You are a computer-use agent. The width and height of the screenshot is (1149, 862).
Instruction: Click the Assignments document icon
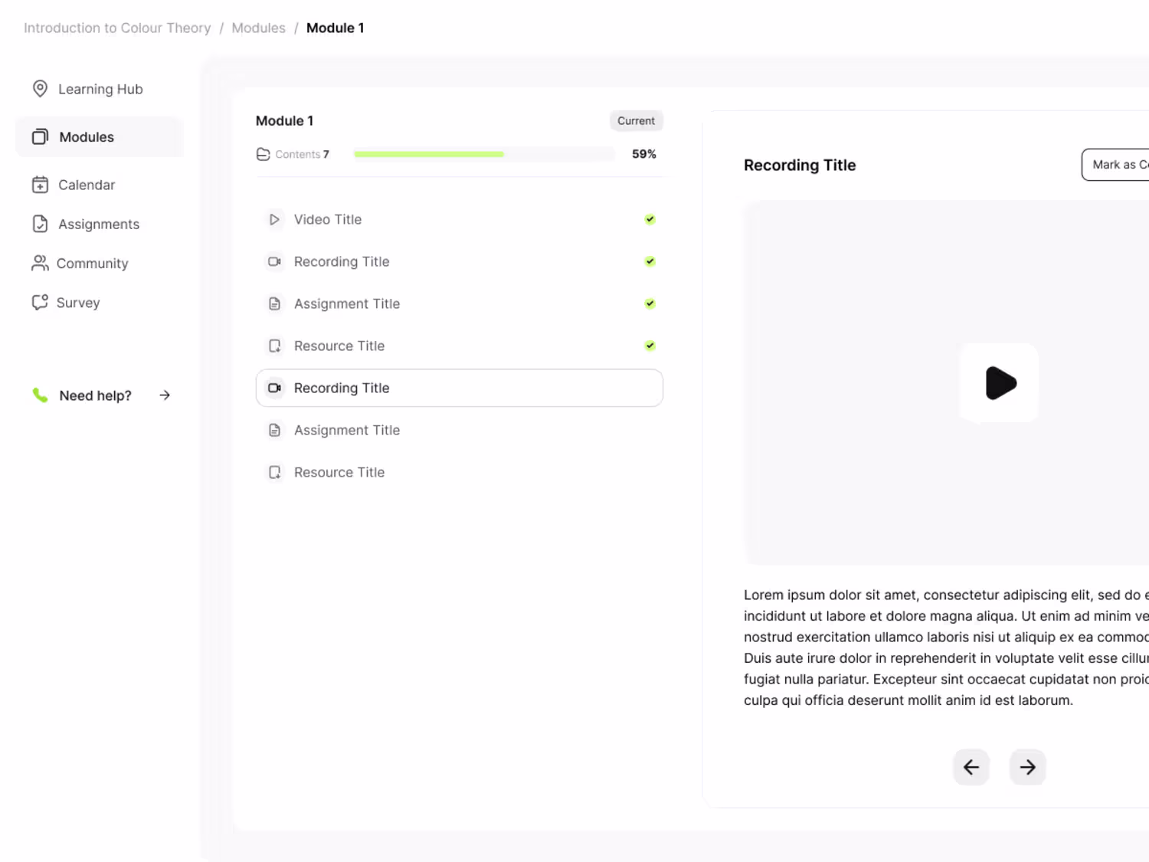(40, 224)
